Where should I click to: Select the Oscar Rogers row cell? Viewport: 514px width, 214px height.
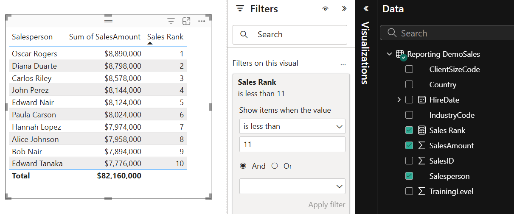click(34, 54)
